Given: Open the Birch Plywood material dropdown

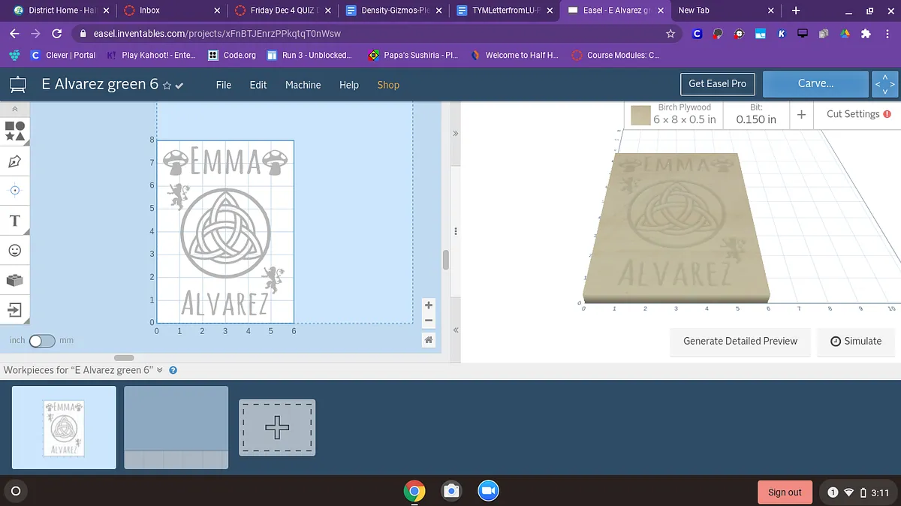Looking at the screenshot, I should 675,114.
